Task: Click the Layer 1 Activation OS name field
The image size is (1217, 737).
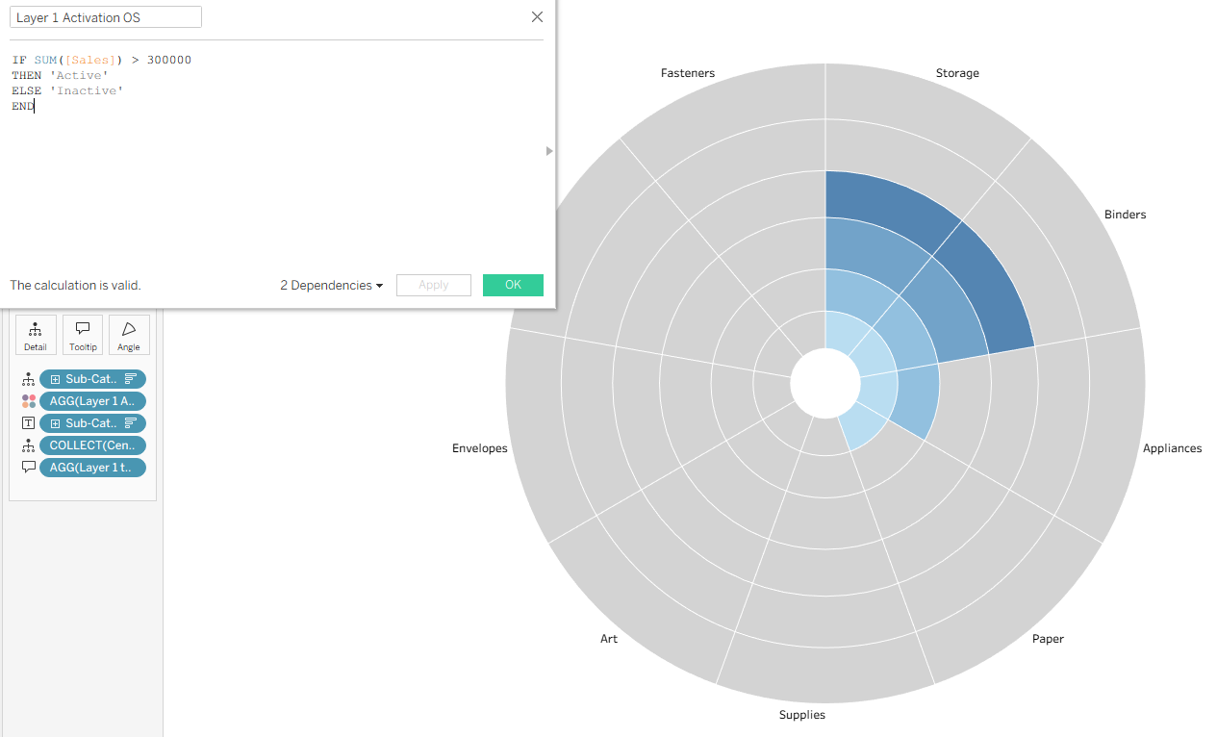Action: (106, 17)
